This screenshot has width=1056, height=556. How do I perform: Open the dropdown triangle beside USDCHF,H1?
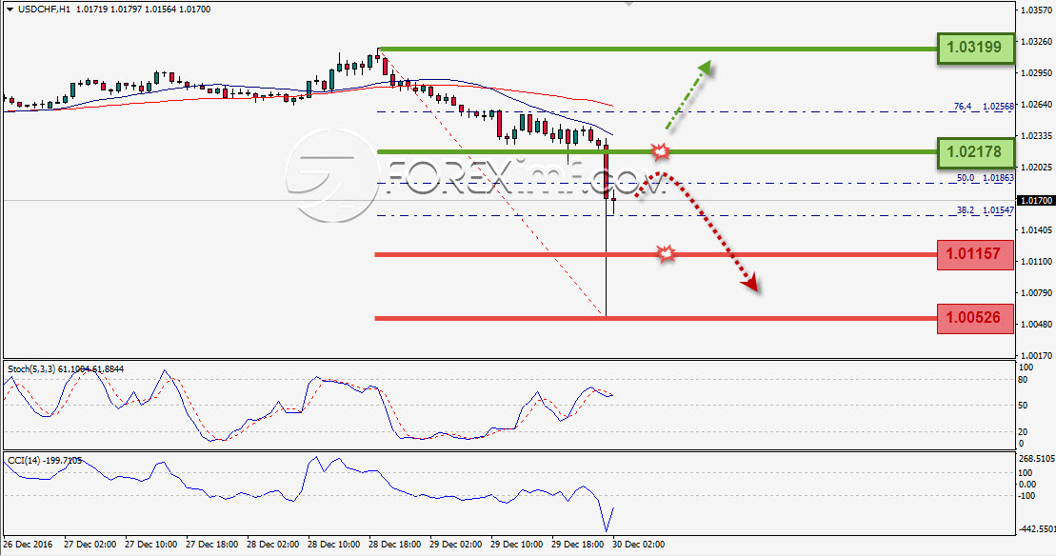point(10,10)
